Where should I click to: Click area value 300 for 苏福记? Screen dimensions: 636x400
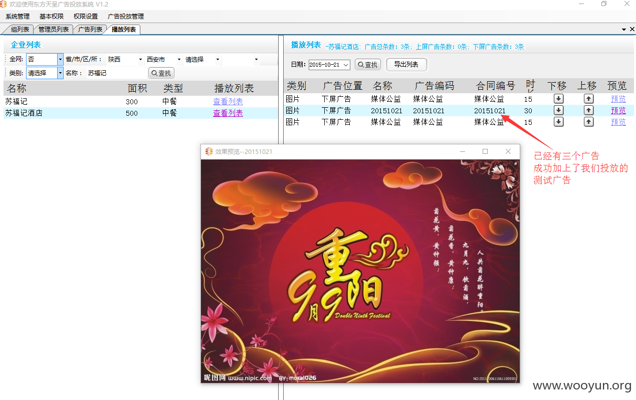[x=132, y=102]
